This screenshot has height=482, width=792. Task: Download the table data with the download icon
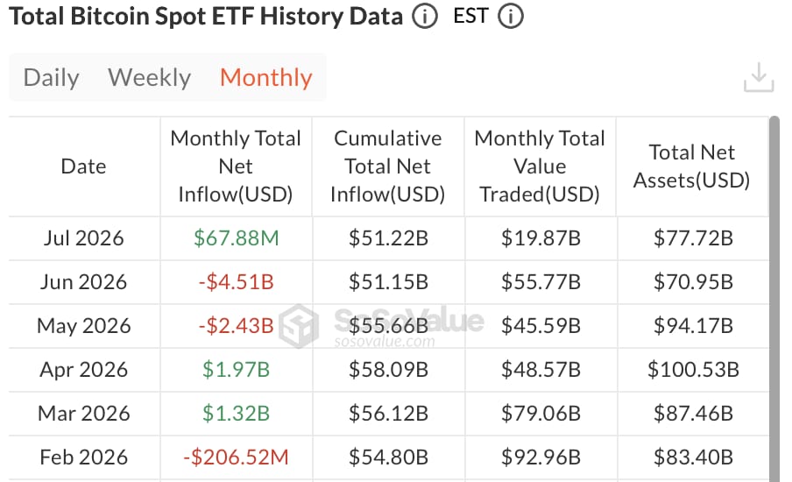tap(758, 77)
